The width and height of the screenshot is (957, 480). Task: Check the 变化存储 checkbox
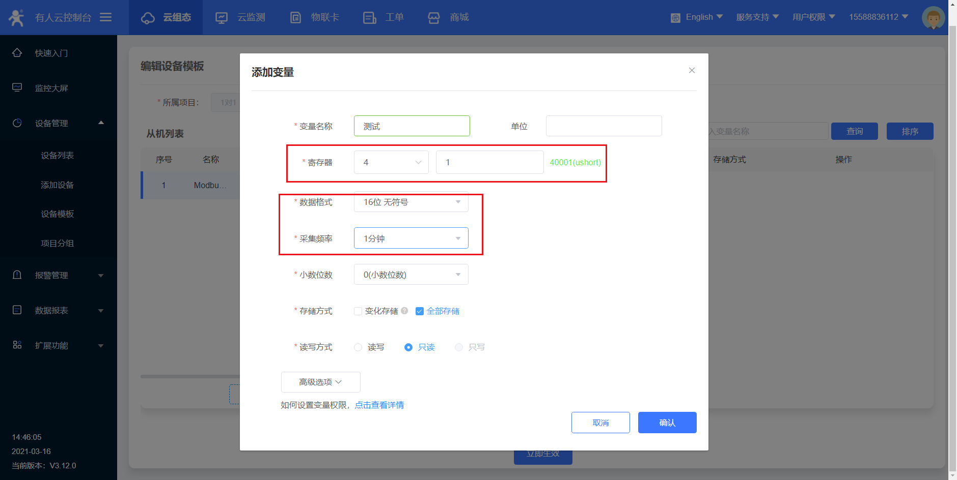point(358,311)
